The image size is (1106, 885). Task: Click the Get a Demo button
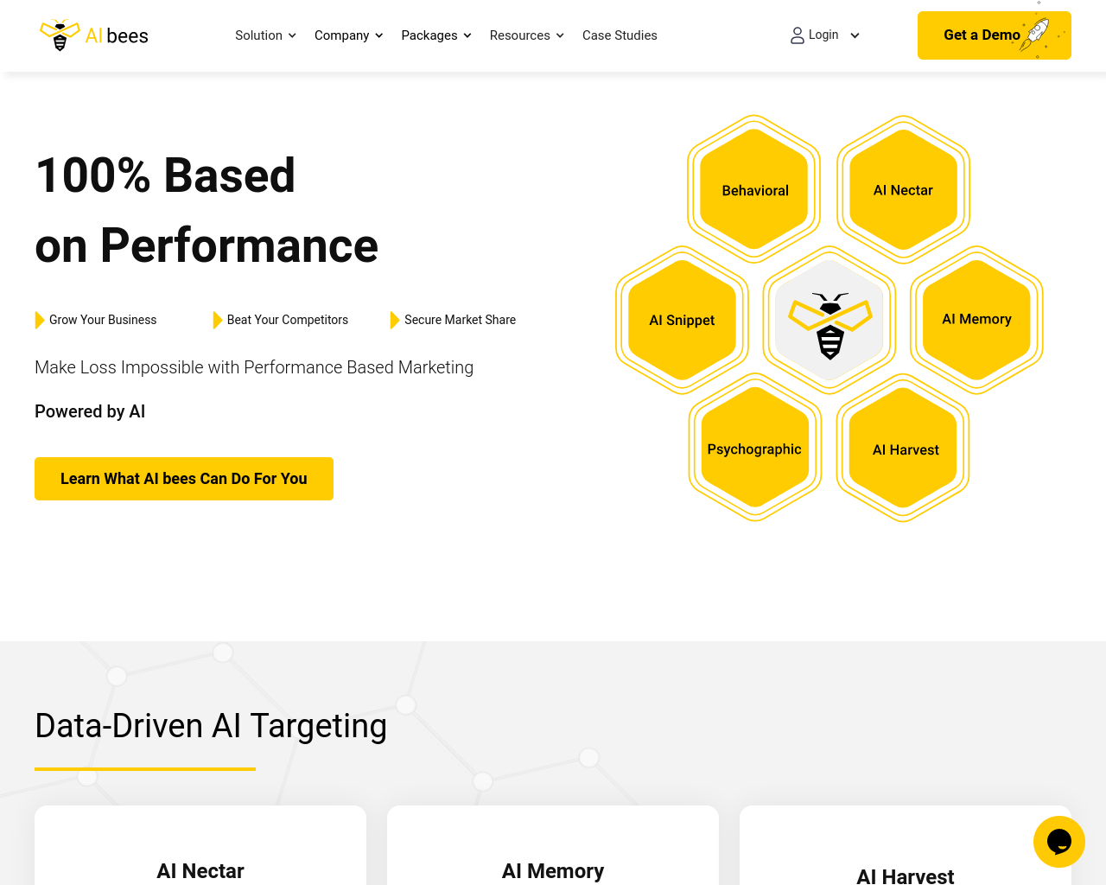click(995, 35)
